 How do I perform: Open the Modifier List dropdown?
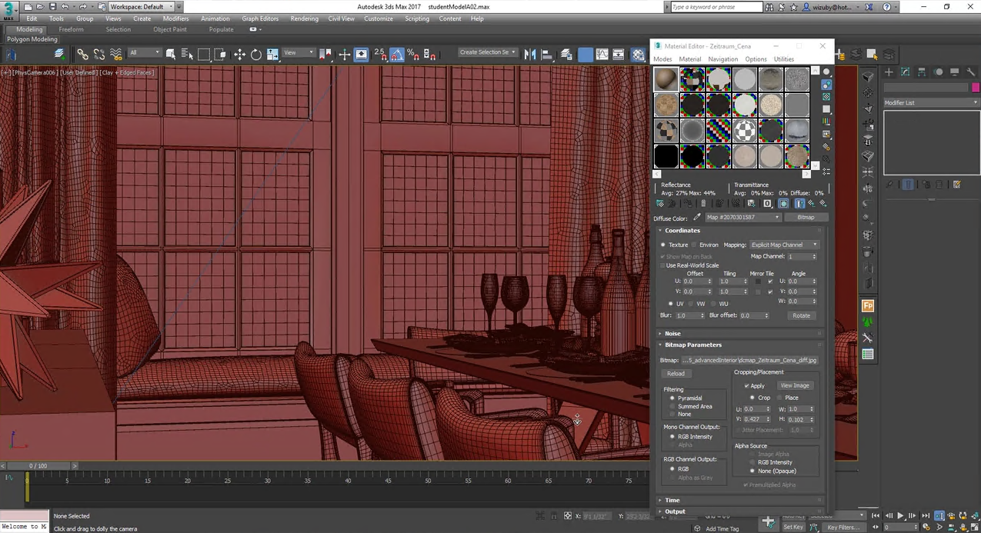[x=931, y=102]
